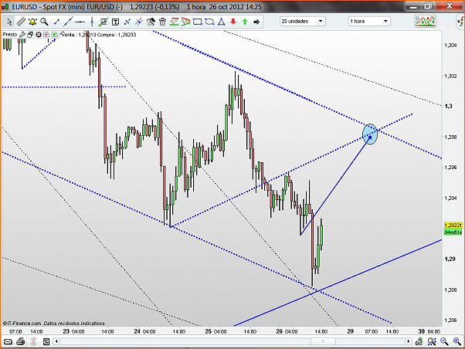Click the yellow 1,29221 current price label
The width and height of the screenshot is (465, 349).
[x=453, y=225]
